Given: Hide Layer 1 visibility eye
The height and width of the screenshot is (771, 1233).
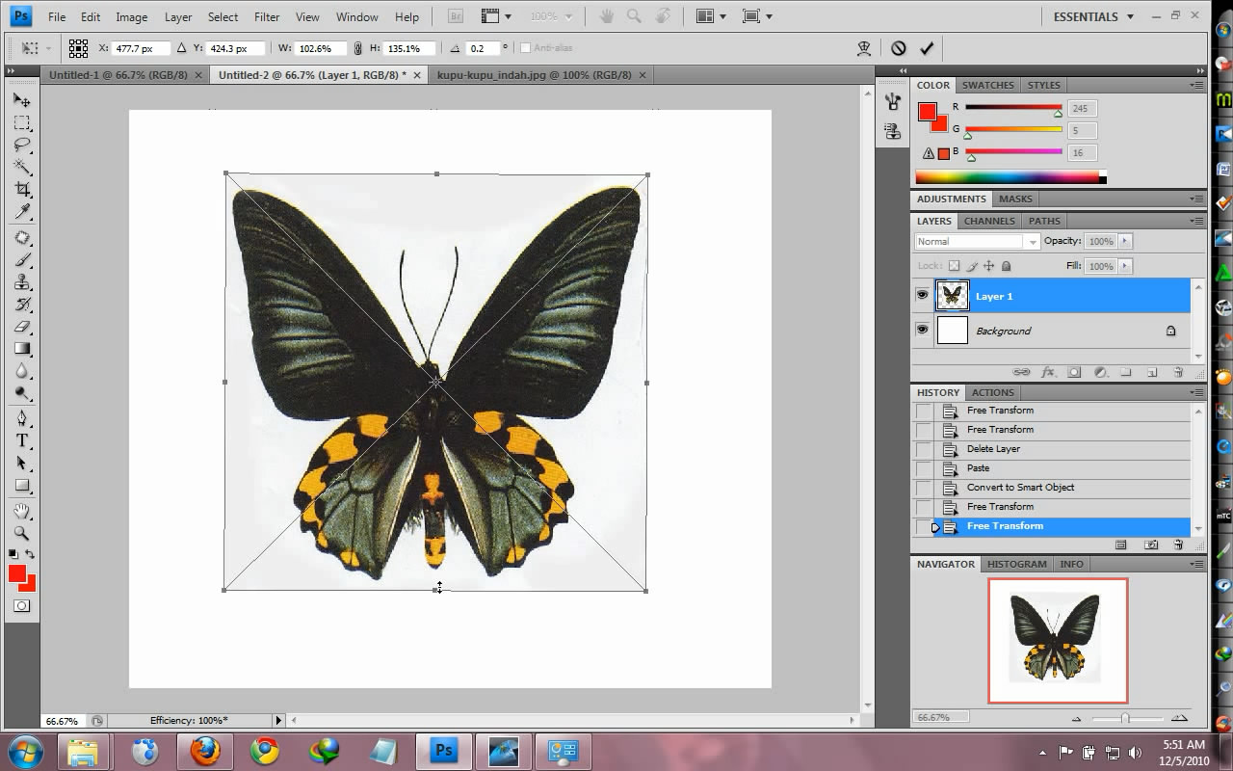Looking at the screenshot, I should click(x=922, y=295).
